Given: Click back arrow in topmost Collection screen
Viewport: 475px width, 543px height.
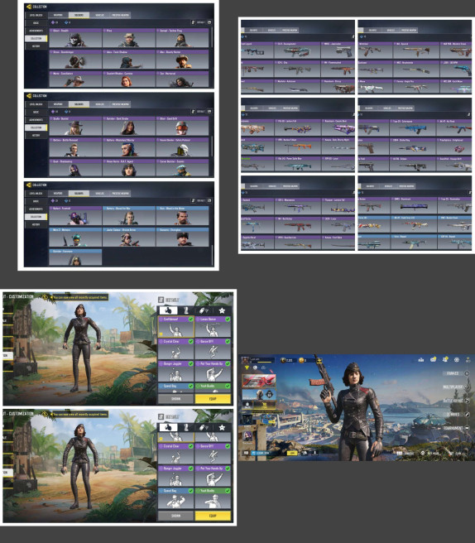Looking at the screenshot, I should 29,7.
